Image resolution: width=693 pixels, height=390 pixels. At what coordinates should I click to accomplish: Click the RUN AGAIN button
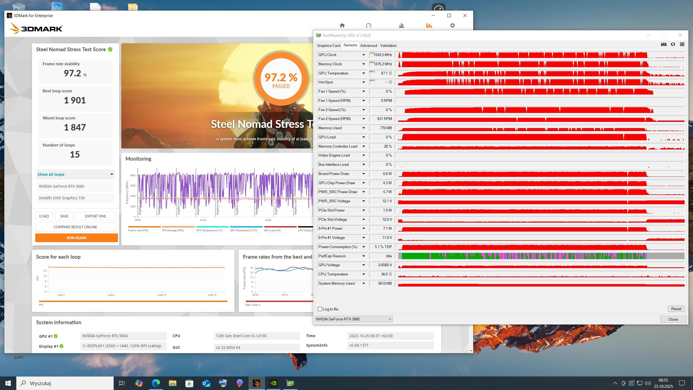tap(76, 238)
